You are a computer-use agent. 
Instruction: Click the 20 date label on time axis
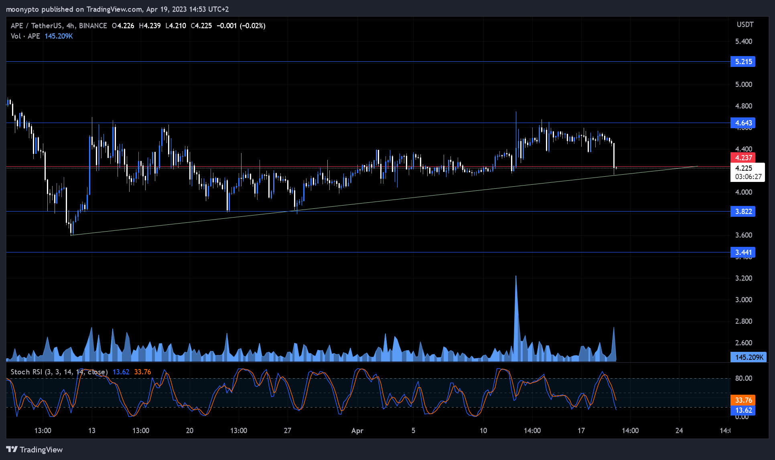[x=189, y=430]
